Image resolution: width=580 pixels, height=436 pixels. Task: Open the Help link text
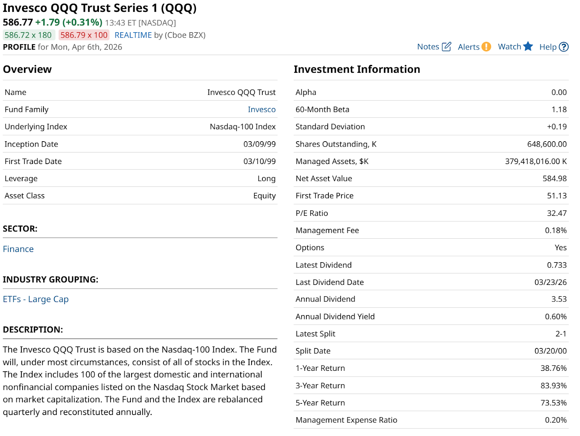548,47
